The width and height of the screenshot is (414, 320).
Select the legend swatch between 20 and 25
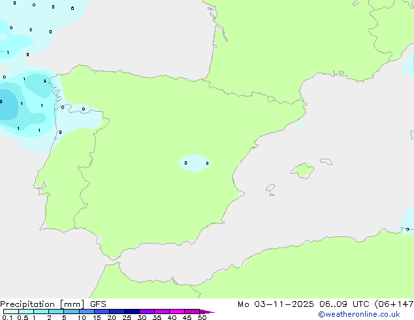click(117, 312)
